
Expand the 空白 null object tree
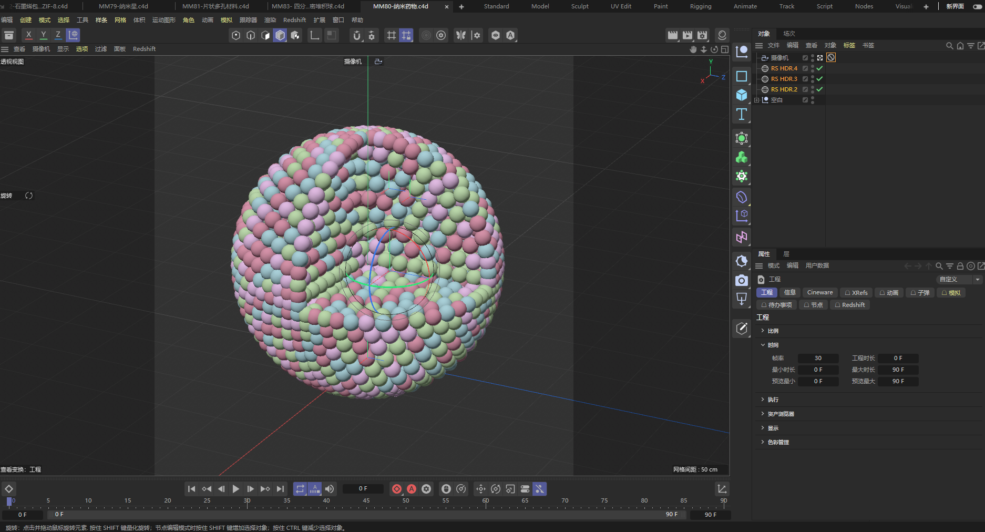pos(757,100)
